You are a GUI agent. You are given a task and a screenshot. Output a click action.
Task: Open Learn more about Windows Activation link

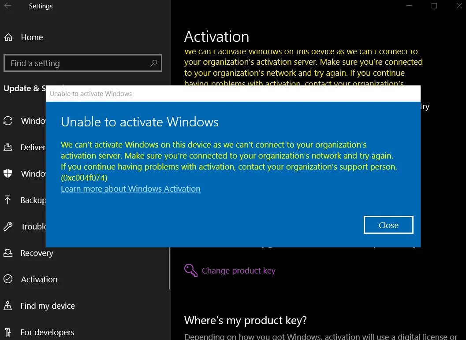coord(131,189)
